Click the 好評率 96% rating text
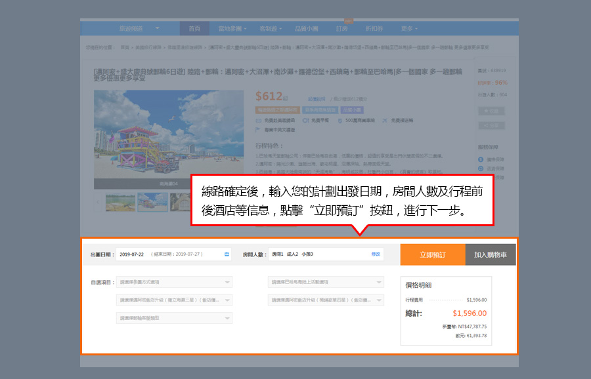Viewport: 591px width, 379px height. pyautogui.click(x=492, y=83)
